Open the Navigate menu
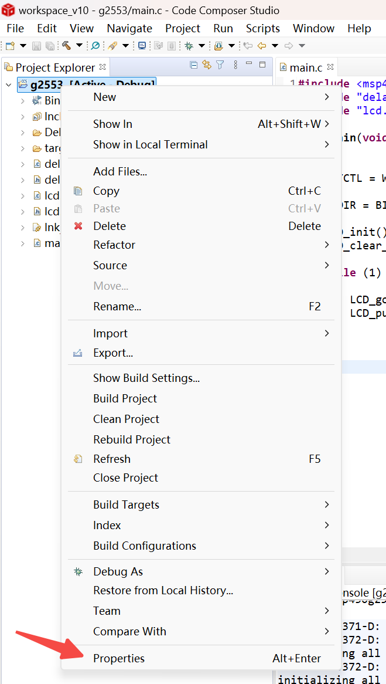This screenshot has width=386, height=684. tap(129, 28)
